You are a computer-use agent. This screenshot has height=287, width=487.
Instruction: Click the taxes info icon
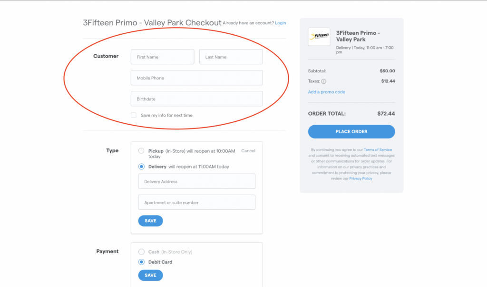(324, 81)
